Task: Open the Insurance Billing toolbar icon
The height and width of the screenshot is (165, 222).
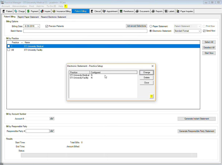Action: [54, 11]
